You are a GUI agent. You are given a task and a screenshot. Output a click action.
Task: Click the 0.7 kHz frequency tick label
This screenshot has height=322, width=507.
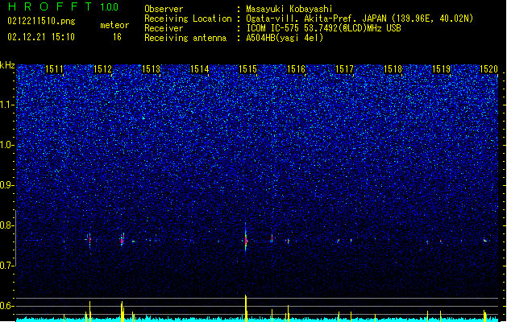pyautogui.click(x=7, y=266)
